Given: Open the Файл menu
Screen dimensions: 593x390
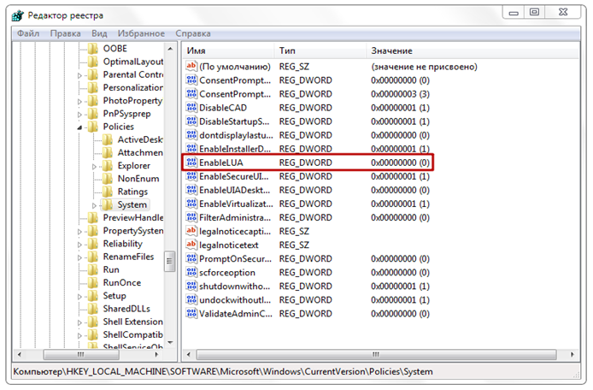Looking at the screenshot, I should (27, 33).
